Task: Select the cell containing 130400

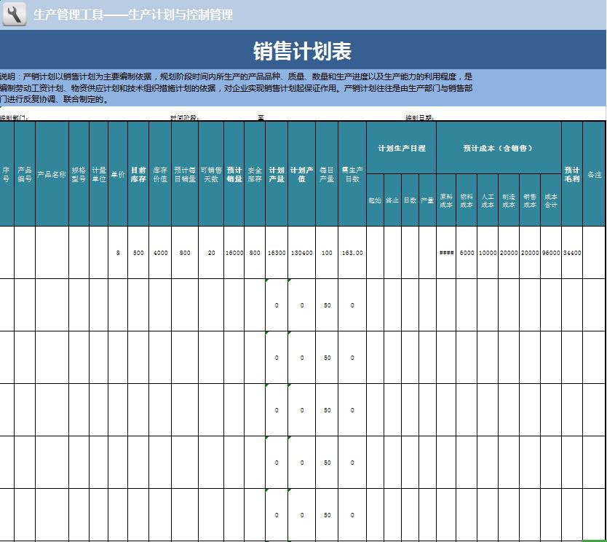Action: (x=301, y=253)
